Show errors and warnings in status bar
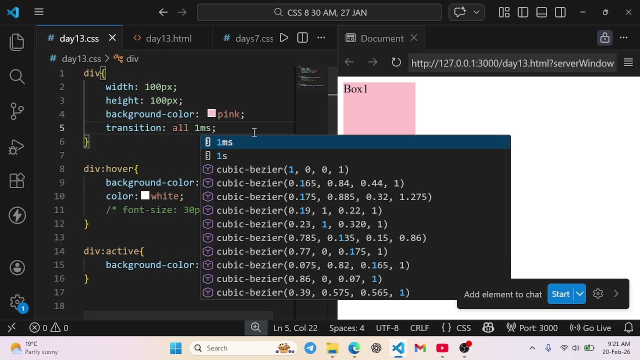 [x=49, y=328]
